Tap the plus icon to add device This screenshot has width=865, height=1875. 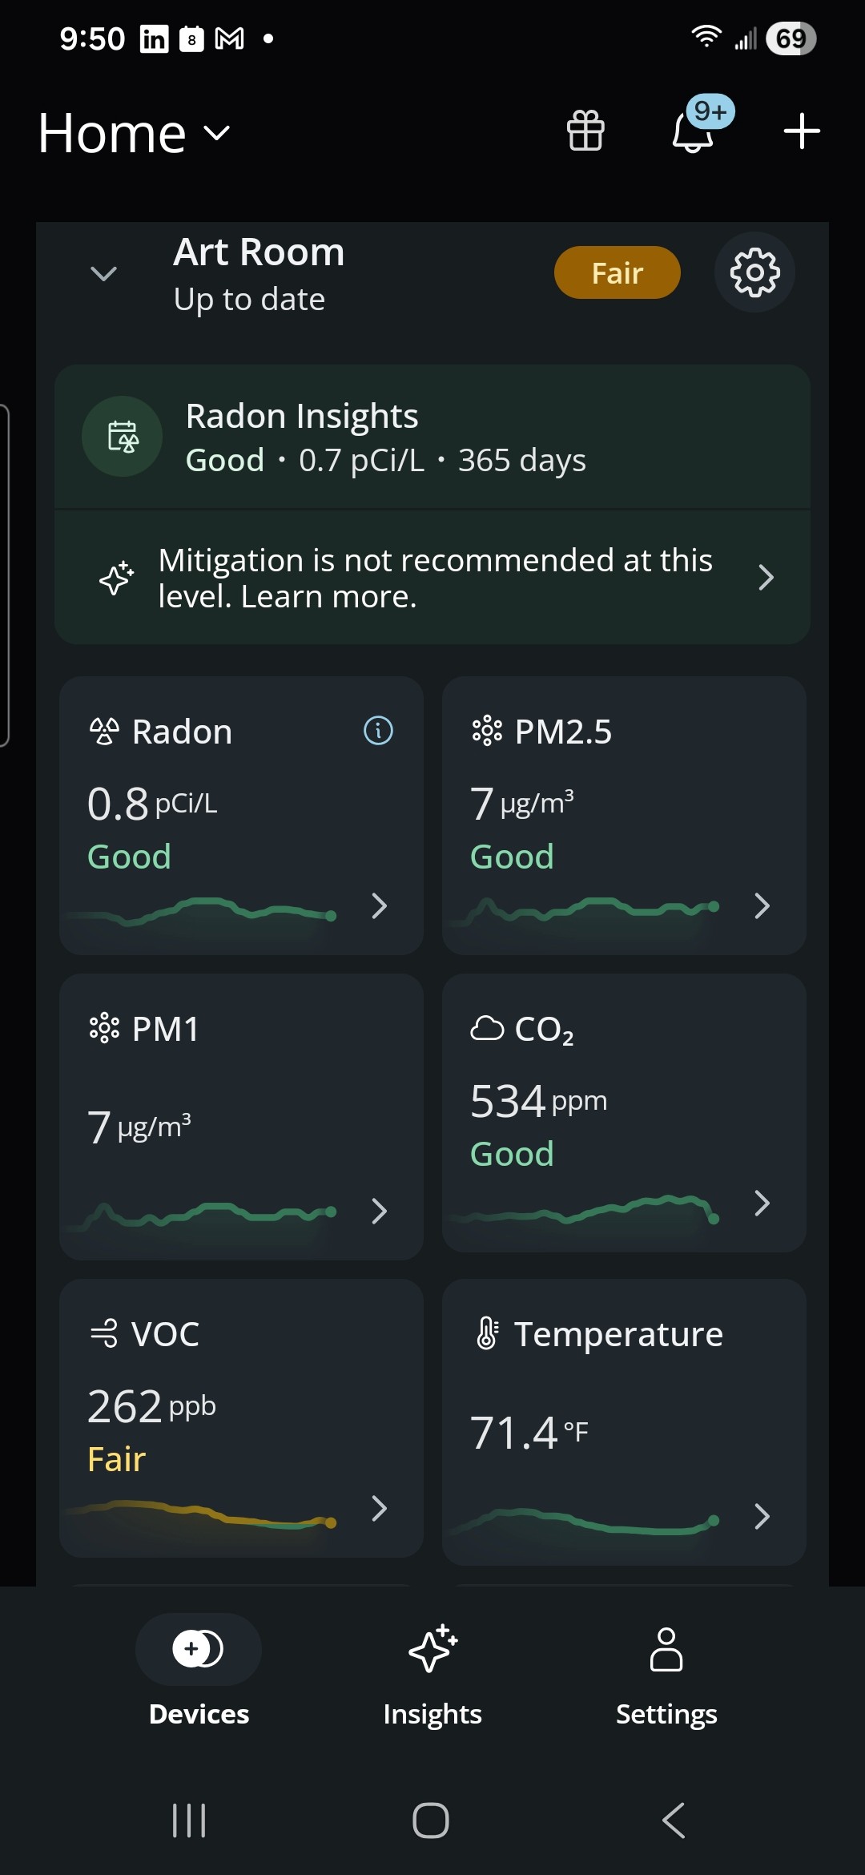(802, 131)
